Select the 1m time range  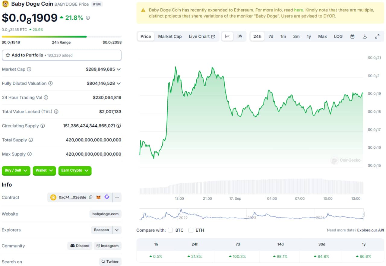pos(283,36)
